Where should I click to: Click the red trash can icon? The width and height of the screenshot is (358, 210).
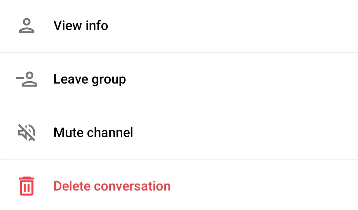click(x=27, y=186)
